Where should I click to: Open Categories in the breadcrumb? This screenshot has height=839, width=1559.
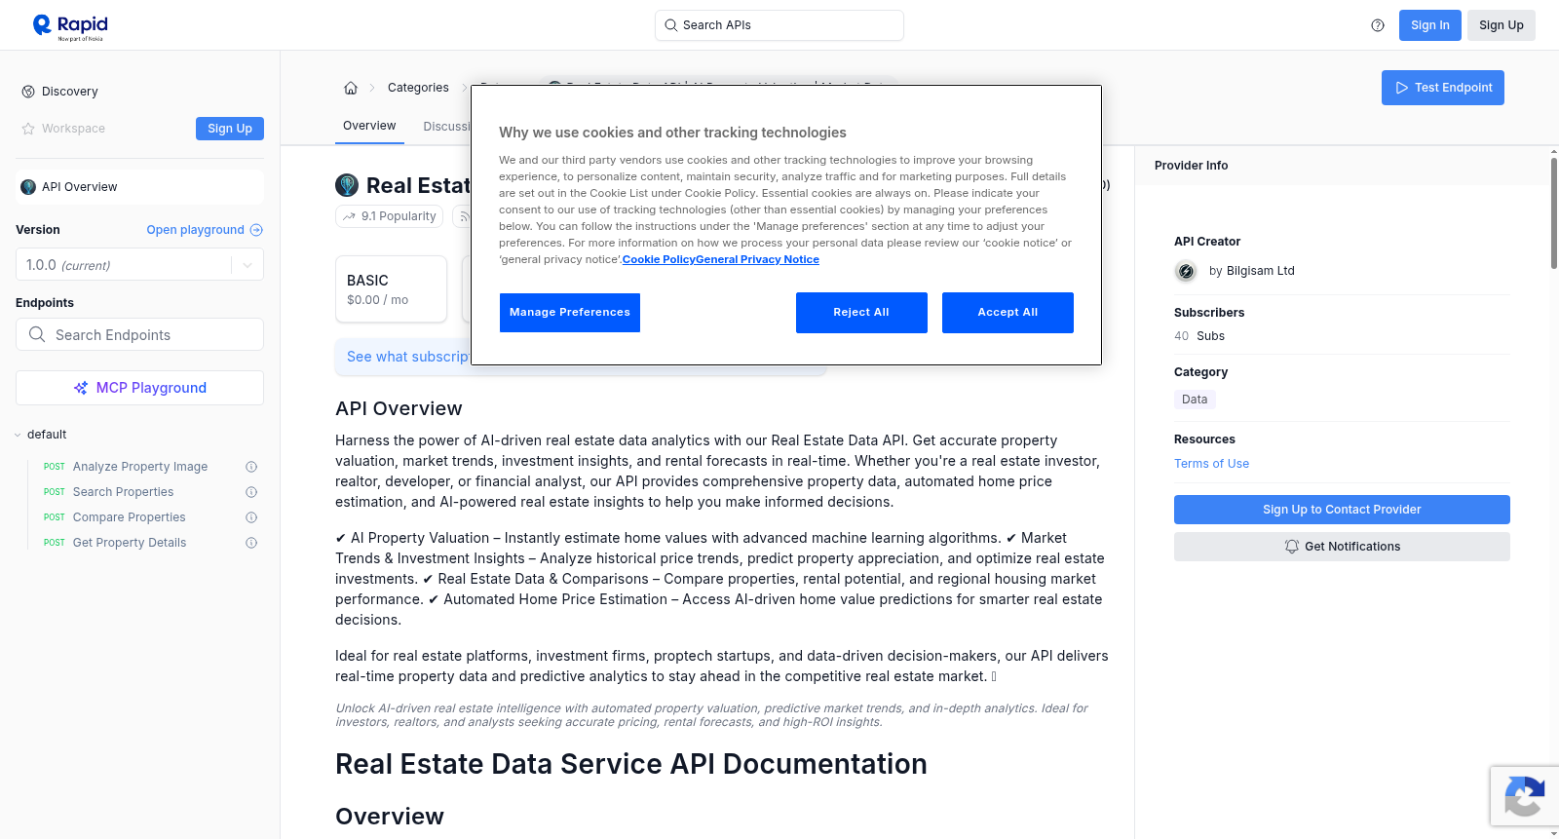click(x=418, y=88)
